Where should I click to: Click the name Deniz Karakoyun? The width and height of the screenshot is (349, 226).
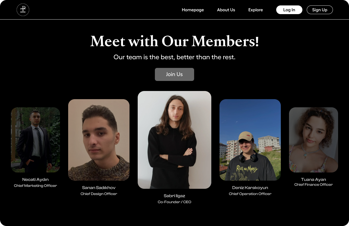(x=250, y=188)
